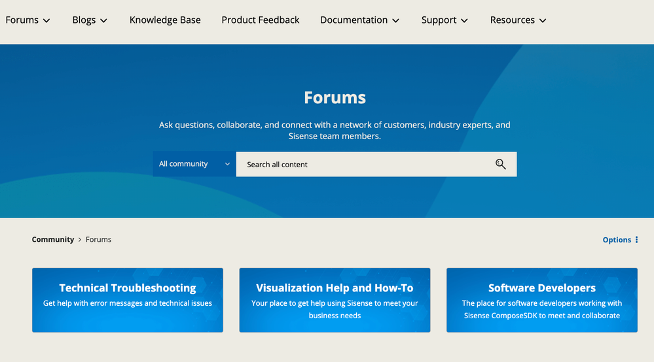Open the Options text link

tap(617, 240)
